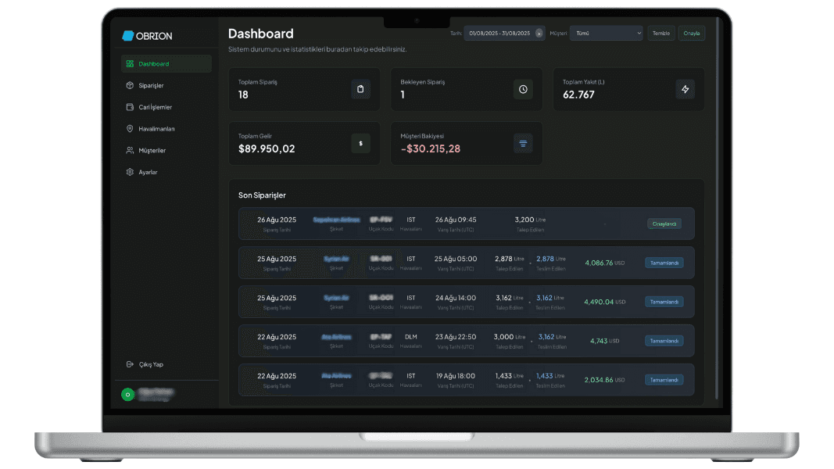Click the OBRION logo
This screenshot has width=834, height=469.
(x=147, y=36)
